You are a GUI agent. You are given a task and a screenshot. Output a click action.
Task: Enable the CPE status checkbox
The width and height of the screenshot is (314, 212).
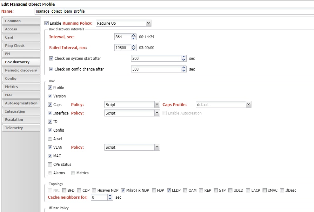point(50,165)
